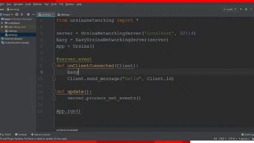Open the run configuration dropdown

[x=229, y=9]
